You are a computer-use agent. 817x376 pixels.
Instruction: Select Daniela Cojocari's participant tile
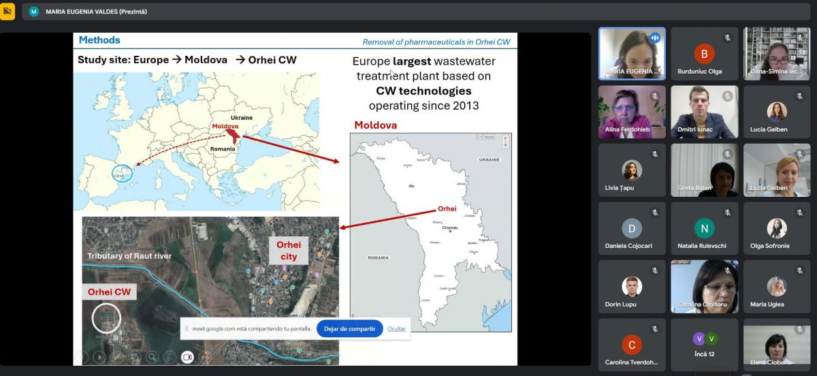(x=631, y=228)
